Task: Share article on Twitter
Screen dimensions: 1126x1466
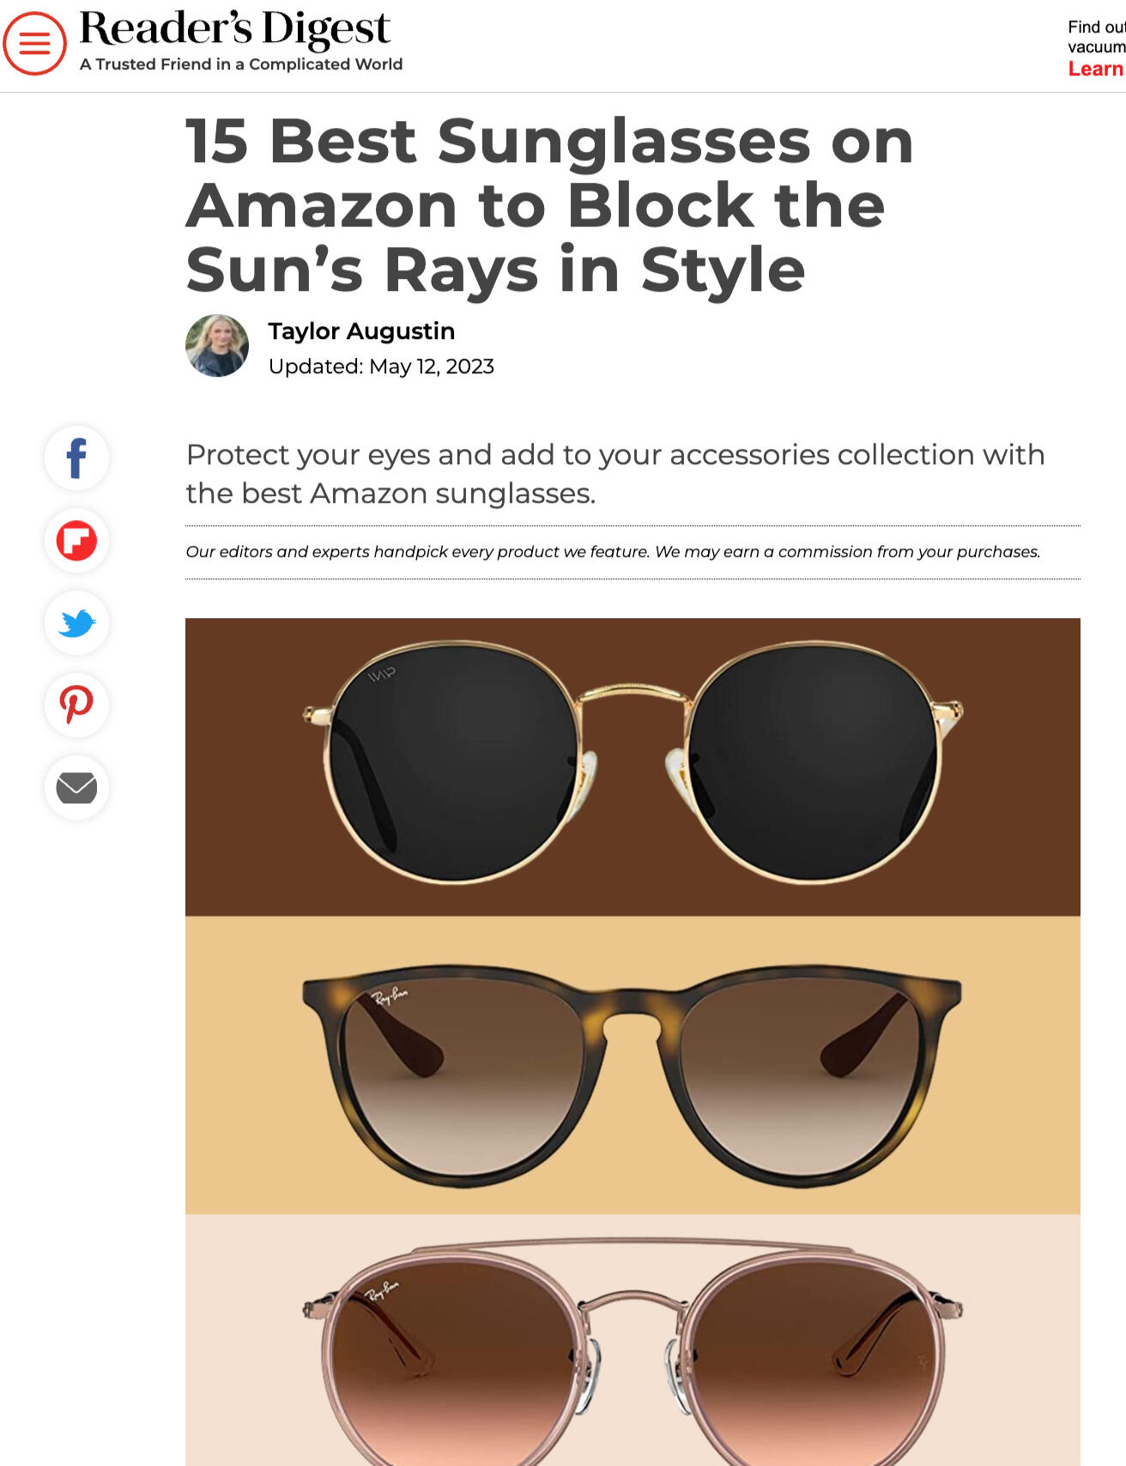Action: [76, 623]
